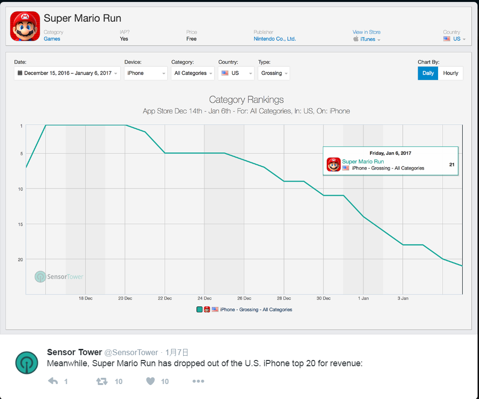Click the @SensorTower handle
Viewport: 479px width, 399px height.
132,353
